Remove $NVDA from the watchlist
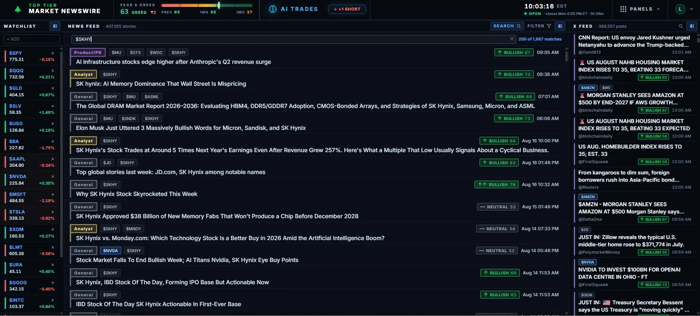The width and height of the screenshot is (700, 316). coord(53,177)
